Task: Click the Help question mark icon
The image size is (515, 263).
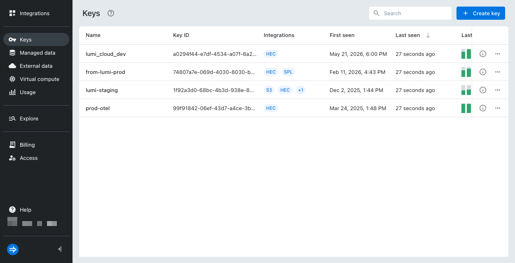Action: 12,210
